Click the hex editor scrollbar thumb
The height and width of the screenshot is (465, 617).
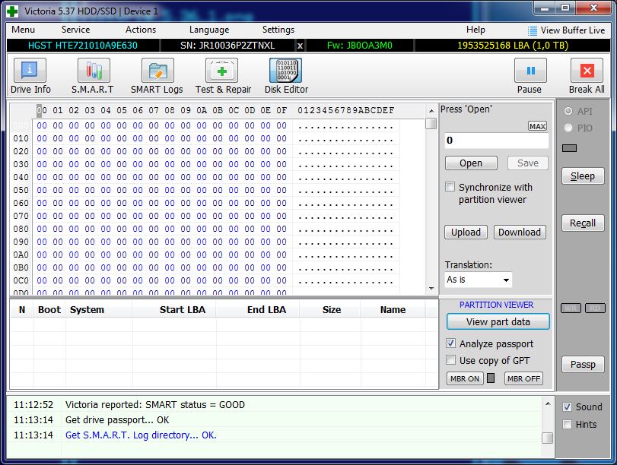pyautogui.click(x=431, y=123)
